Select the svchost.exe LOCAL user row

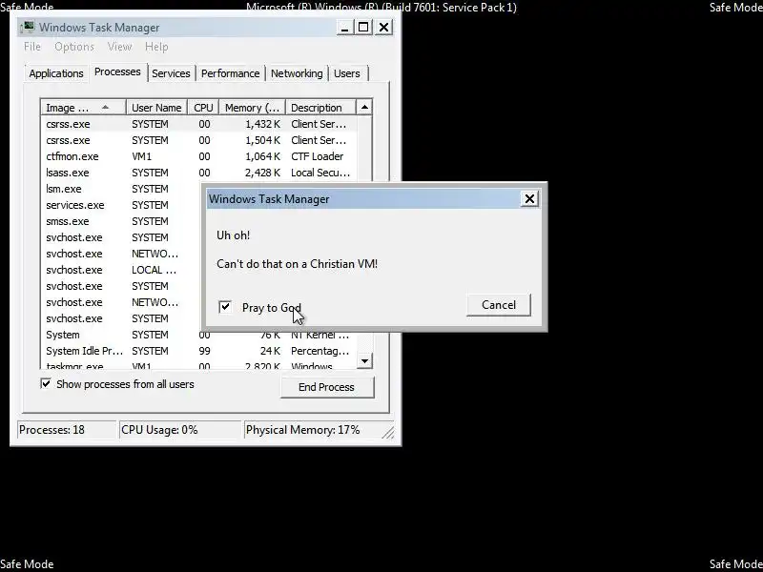[121, 270]
